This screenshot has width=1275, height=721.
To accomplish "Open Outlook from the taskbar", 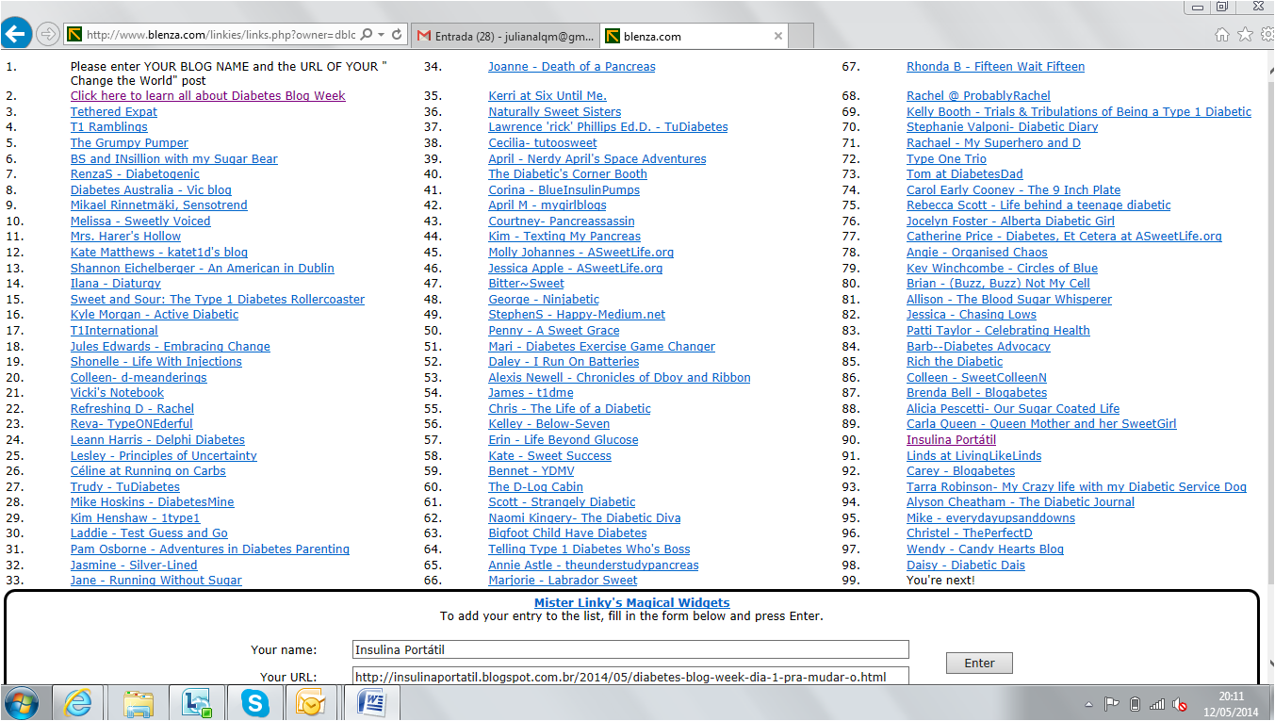I will (311, 703).
